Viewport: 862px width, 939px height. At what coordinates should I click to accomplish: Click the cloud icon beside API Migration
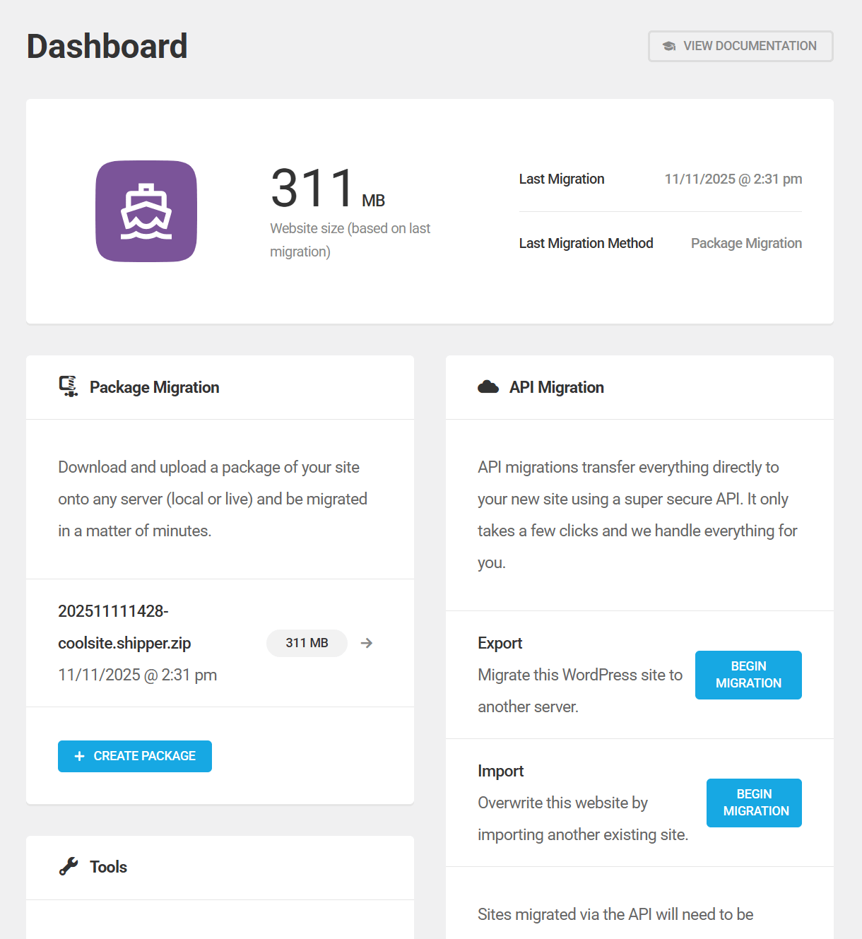pyautogui.click(x=488, y=386)
